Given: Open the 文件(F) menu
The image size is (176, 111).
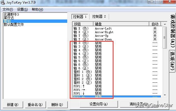Looking at the screenshot, I should (8, 9).
